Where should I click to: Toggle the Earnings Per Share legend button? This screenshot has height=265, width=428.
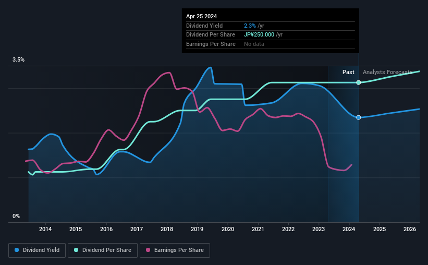pyautogui.click(x=175, y=250)
